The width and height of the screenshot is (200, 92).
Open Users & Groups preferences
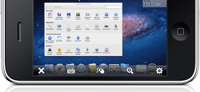[50, 51]
